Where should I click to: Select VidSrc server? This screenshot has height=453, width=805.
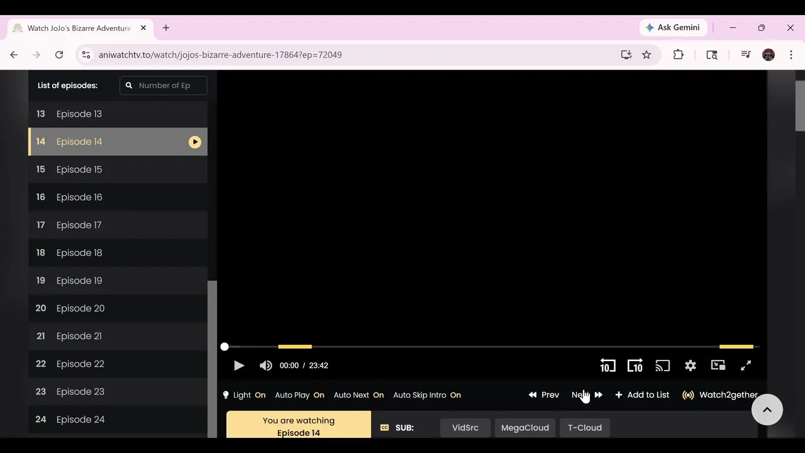(x=465, y=428)
